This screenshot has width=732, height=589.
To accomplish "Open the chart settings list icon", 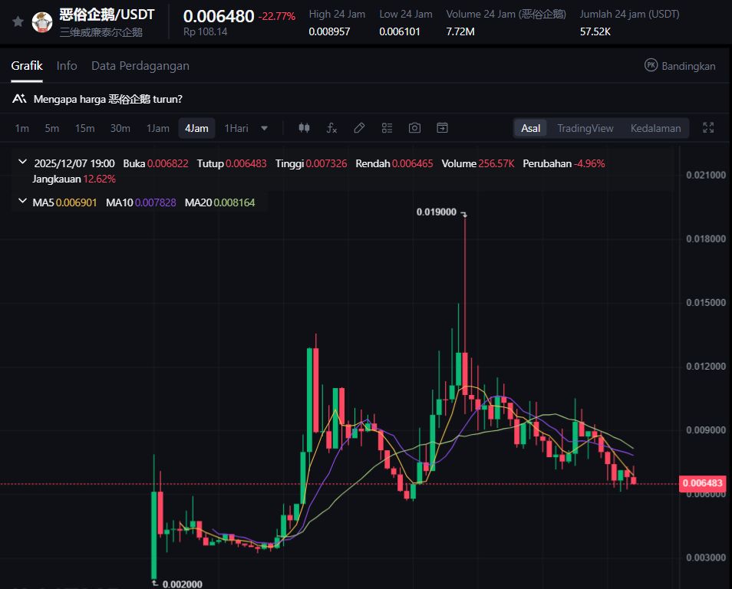I will (x=387, y=128).
